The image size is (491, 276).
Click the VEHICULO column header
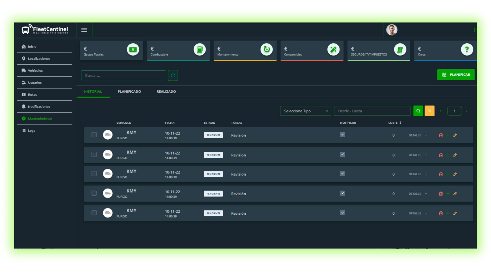coord(124,123)
